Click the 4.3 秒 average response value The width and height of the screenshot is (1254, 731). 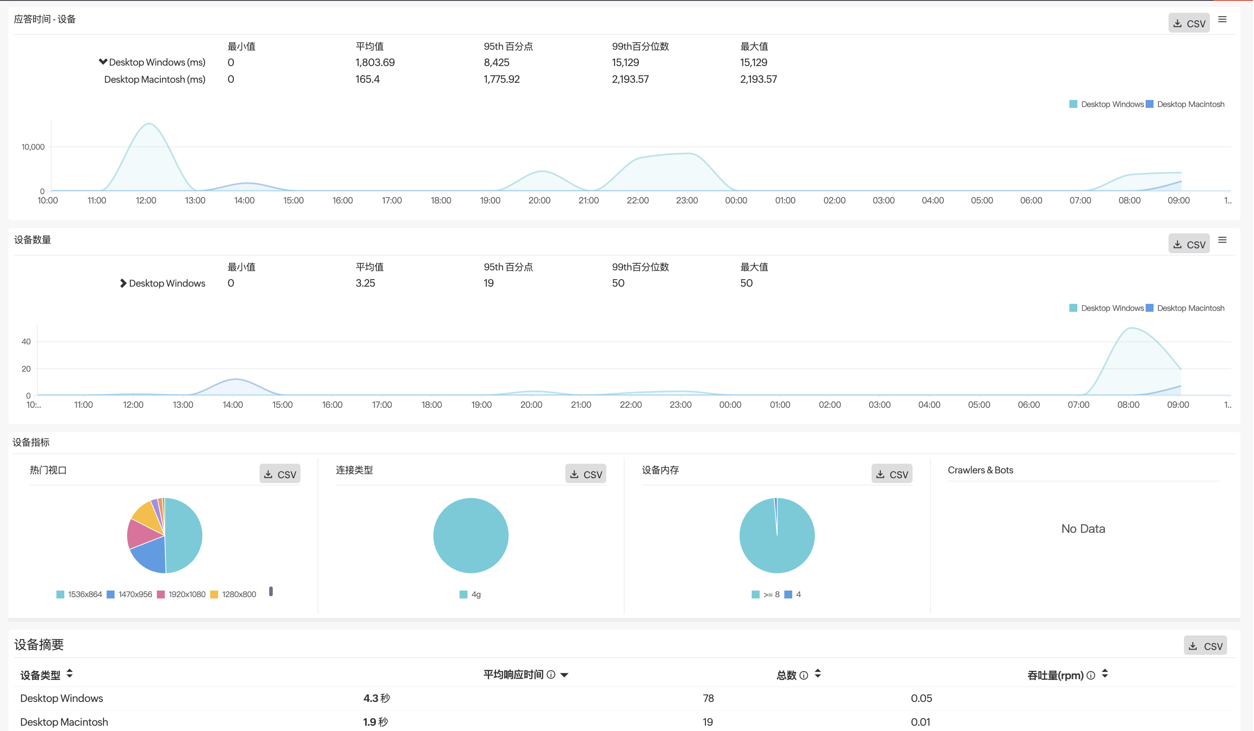pyautogui.click(x=377, y=699)
